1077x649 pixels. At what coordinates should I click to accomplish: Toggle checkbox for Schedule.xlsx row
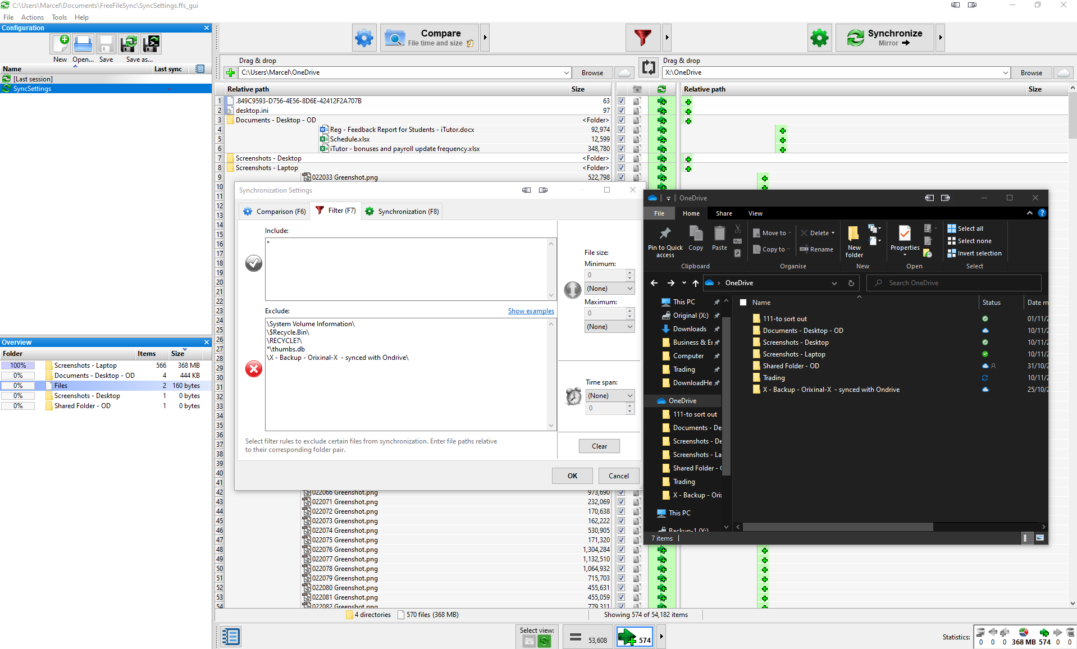(x=621, y=139)
